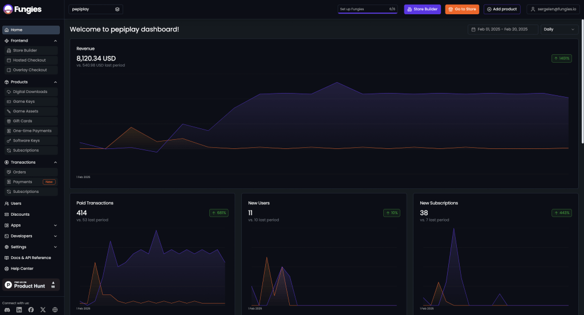Expand the Developers section
The width and height of the screenshot is (584, 315).
pyautogui.click(x=31, y=236)
